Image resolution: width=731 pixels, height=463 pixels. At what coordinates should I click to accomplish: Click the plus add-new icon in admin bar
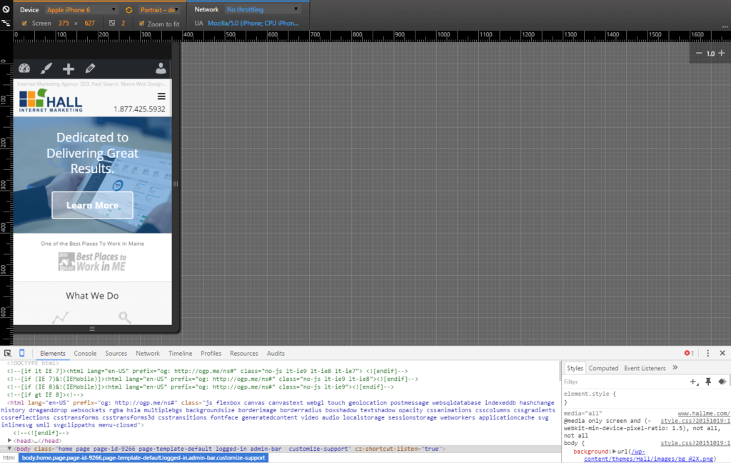[69, 69]
